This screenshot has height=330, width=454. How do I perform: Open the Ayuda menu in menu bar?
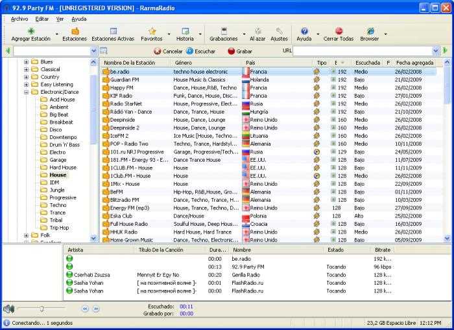click(79, 19)
